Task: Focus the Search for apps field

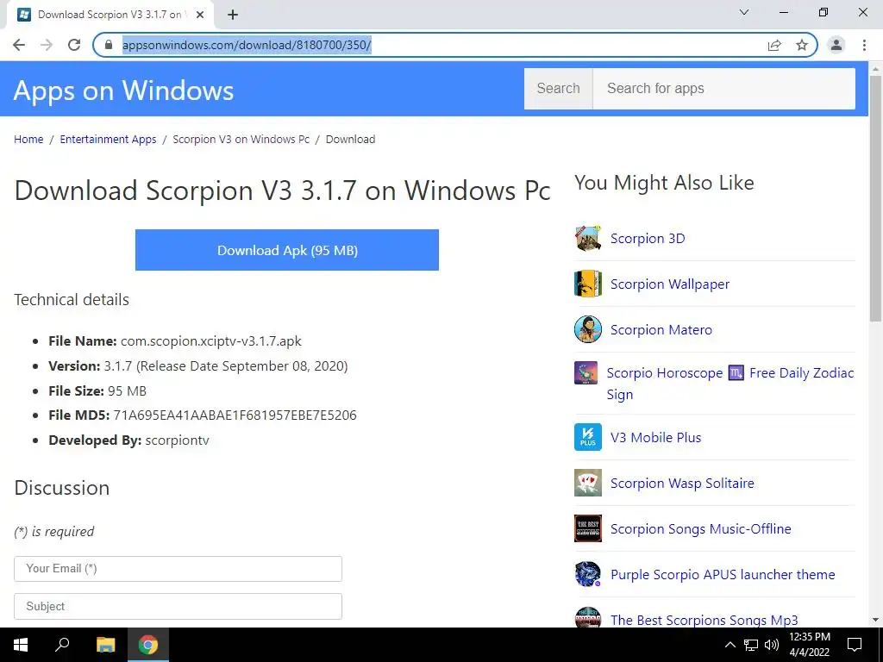Action: [723, 89]
